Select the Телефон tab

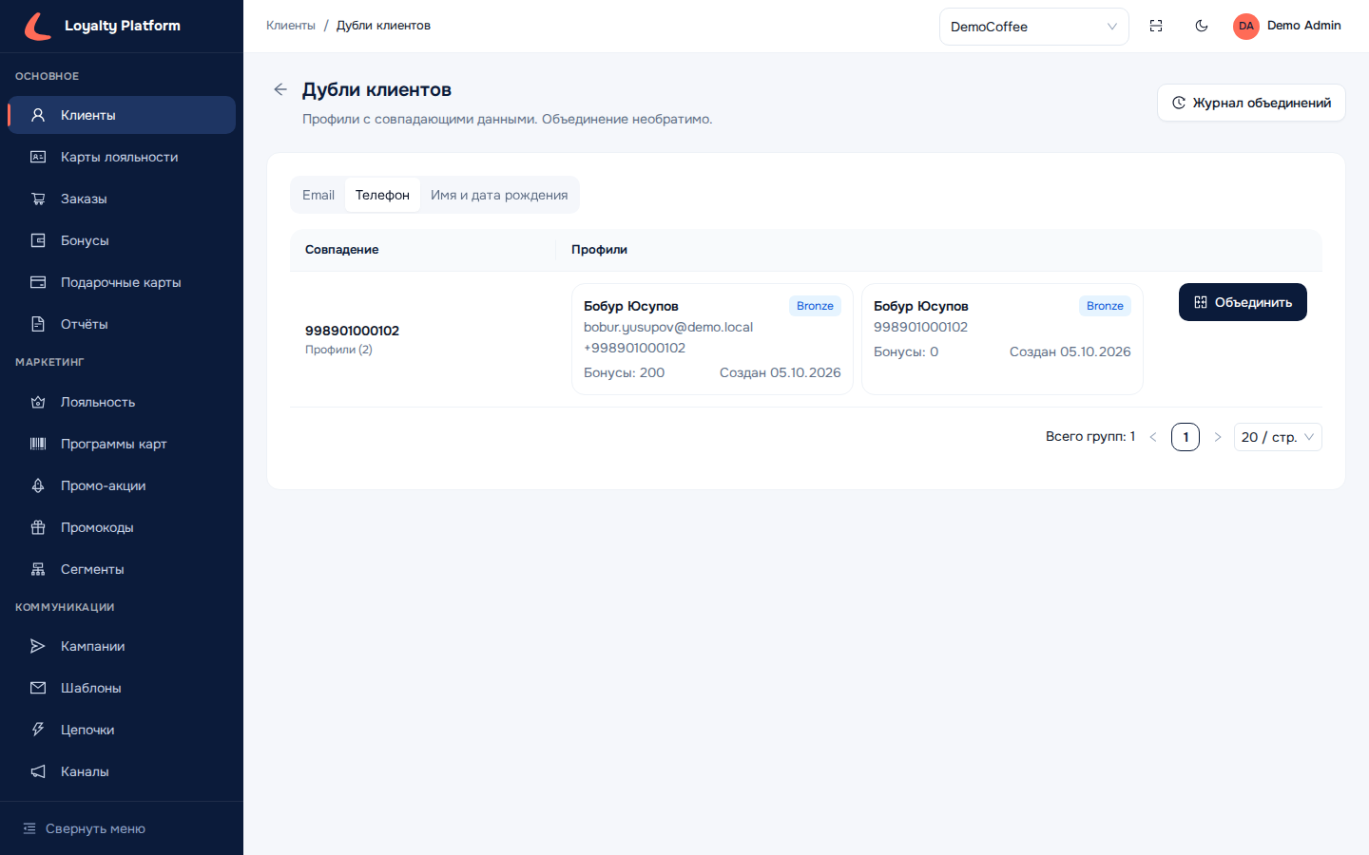coord(382,195)
